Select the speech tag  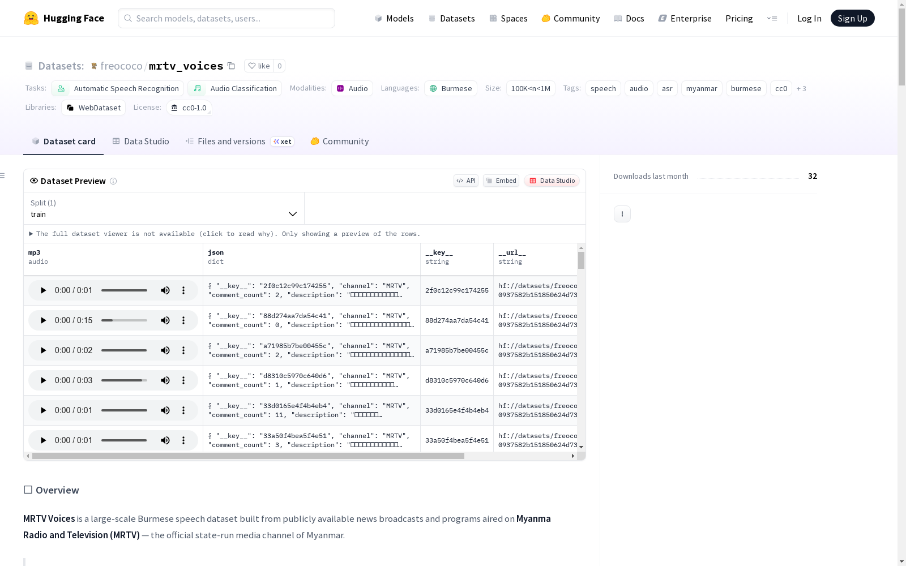tap(603, 88)
